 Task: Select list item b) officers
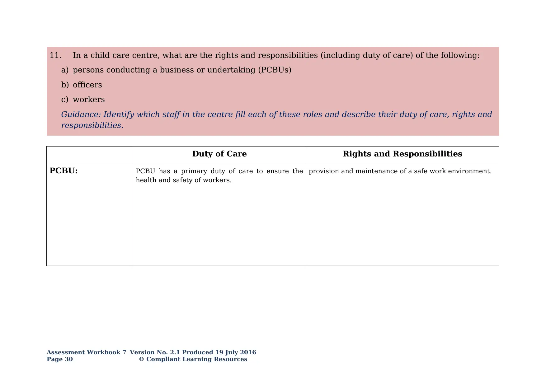[x=82, y=85]
